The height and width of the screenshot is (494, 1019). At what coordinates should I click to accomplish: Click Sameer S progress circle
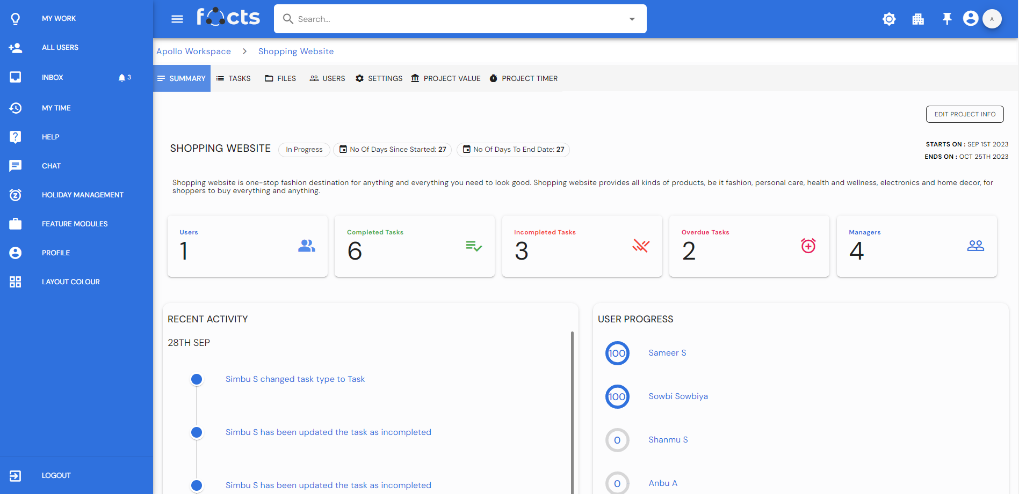pyautogui.click(x=617, y=353)
